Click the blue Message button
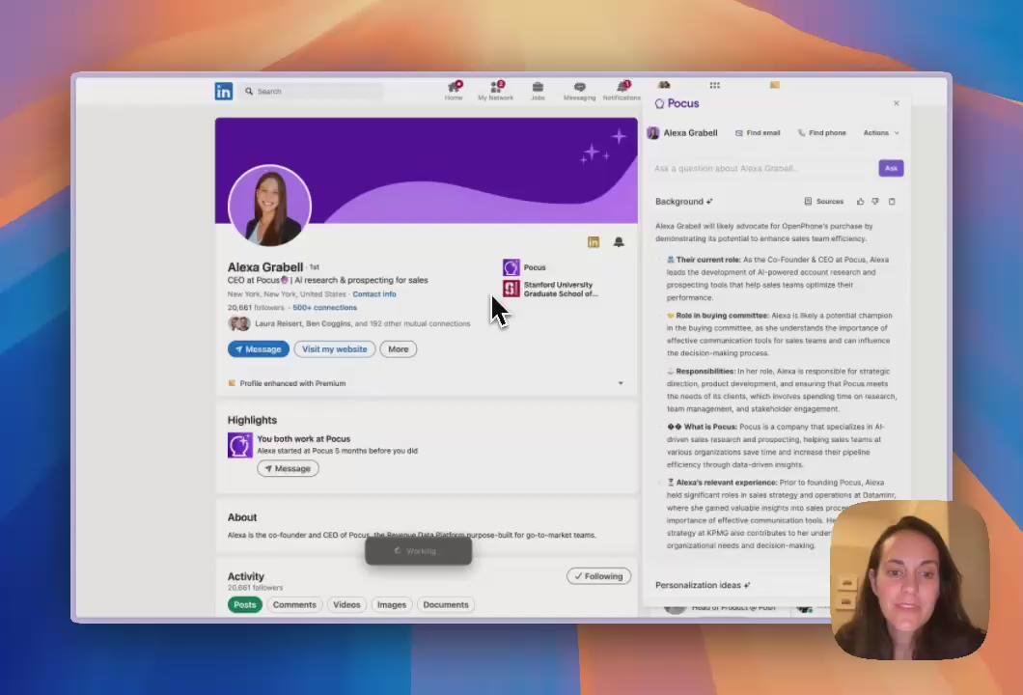 click(x=259, y=349)
